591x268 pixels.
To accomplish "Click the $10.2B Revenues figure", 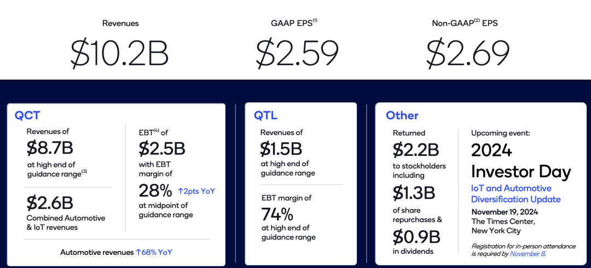I will pyautogui.click(x=120, y=53).
